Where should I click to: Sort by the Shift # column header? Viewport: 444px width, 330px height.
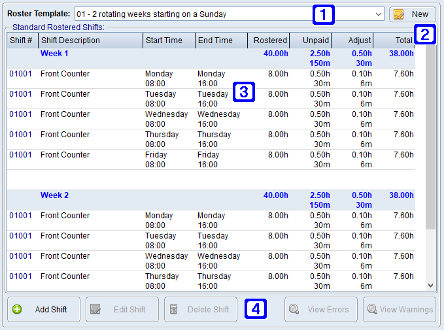[22, 41]
